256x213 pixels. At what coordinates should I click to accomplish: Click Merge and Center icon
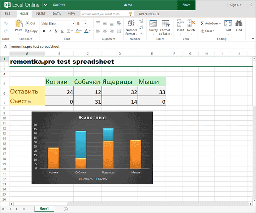click(x=119, y=31)
